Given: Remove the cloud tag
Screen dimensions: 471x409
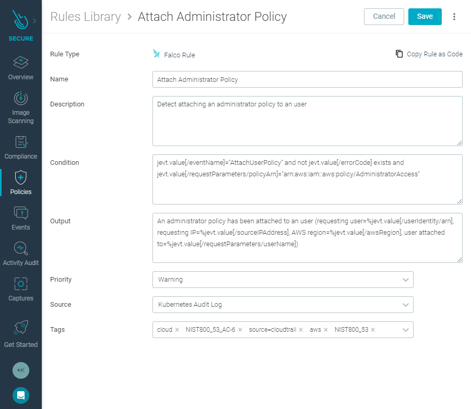Looking at the screenshot, I should (x=177, y=330).
